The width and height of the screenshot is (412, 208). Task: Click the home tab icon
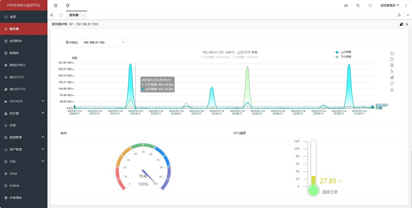point(61,15)
